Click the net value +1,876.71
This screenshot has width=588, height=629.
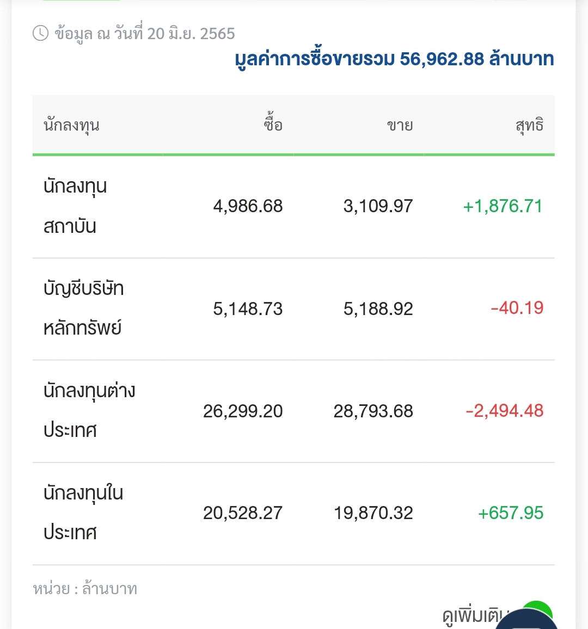pyautogui.click(x=503, y=206)
